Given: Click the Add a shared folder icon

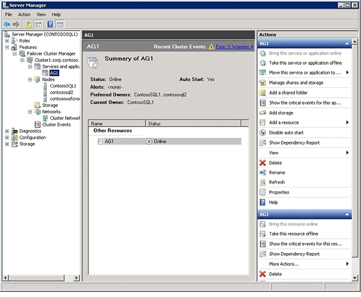Looking at the screenshot, I should click(x=263, y=93).
